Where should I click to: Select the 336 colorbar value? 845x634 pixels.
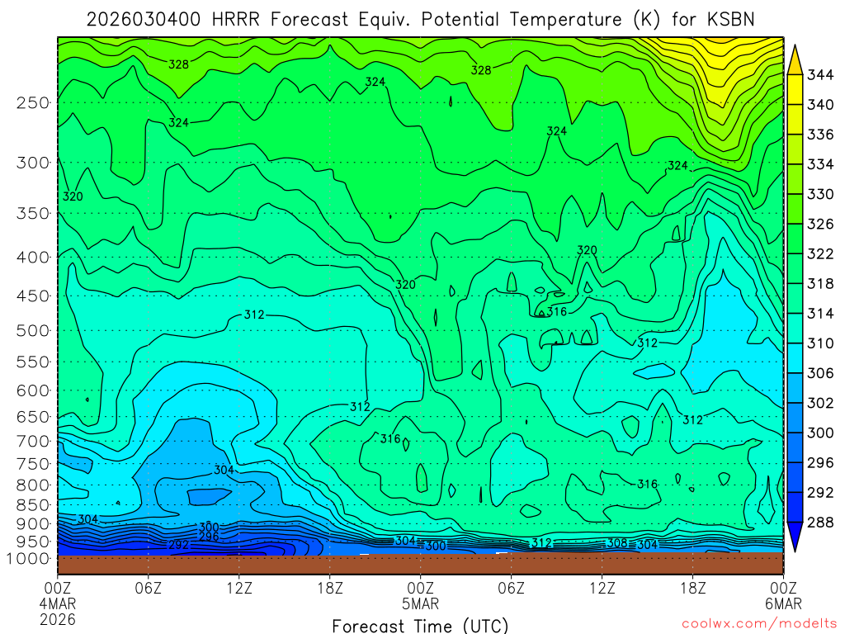(x=820, y=135)
